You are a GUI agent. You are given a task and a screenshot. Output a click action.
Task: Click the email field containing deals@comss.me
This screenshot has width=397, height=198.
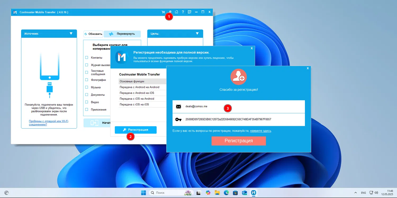(x=238, y=107)
